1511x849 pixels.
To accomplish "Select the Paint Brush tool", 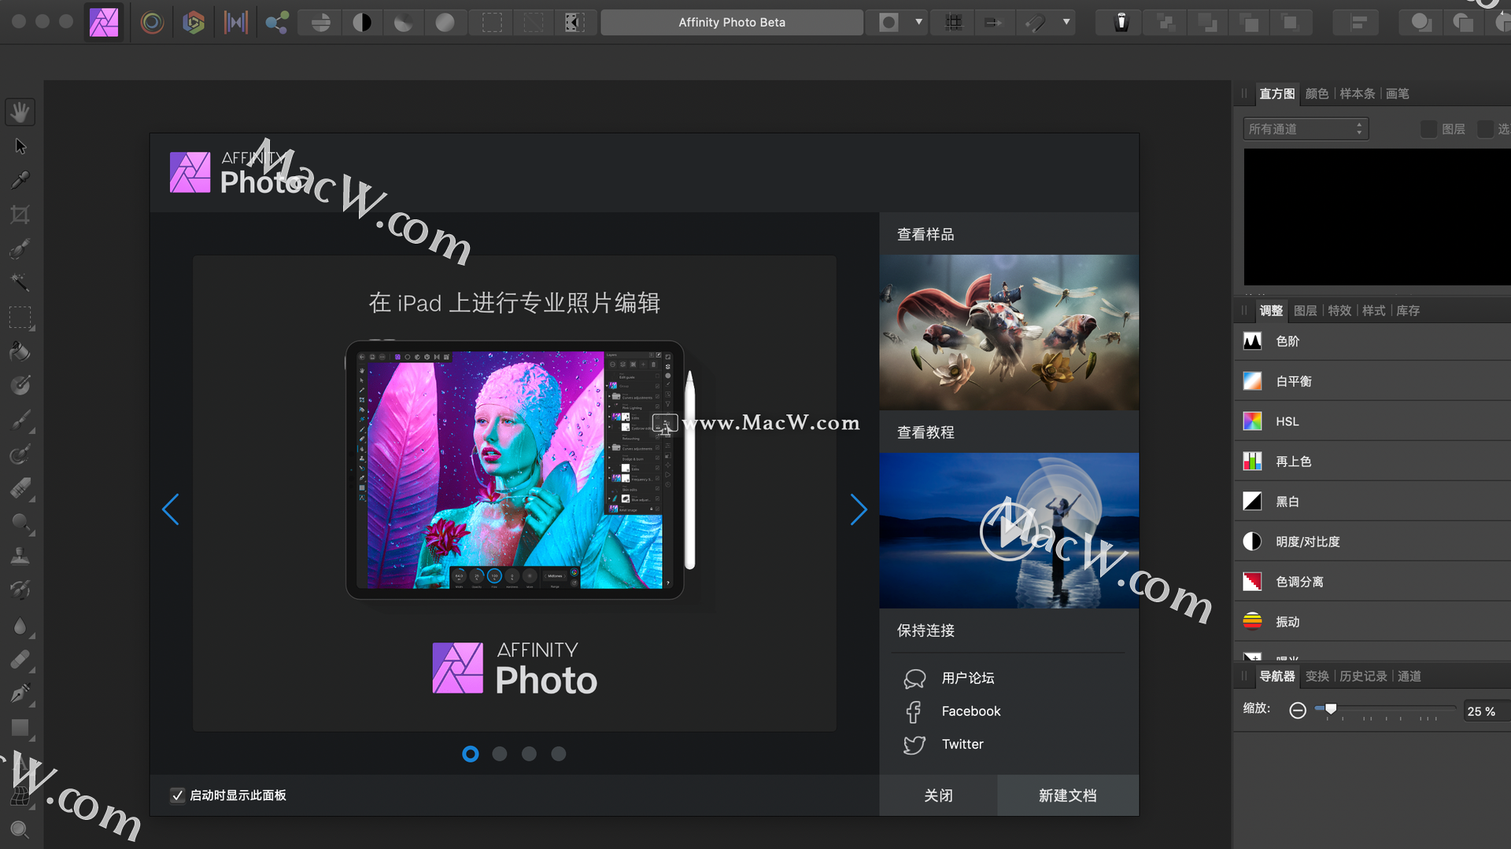I will coord(20,420).
